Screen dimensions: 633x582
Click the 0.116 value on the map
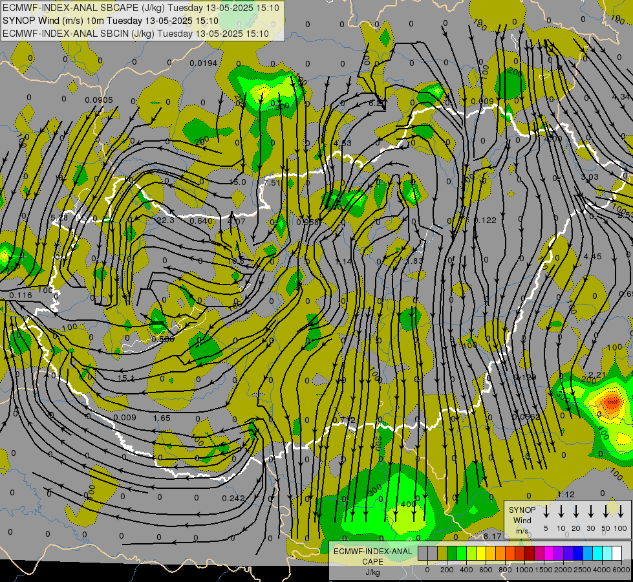coord(20,296)
